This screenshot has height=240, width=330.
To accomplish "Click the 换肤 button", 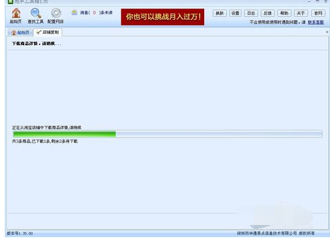I will [x=220, y=13].
